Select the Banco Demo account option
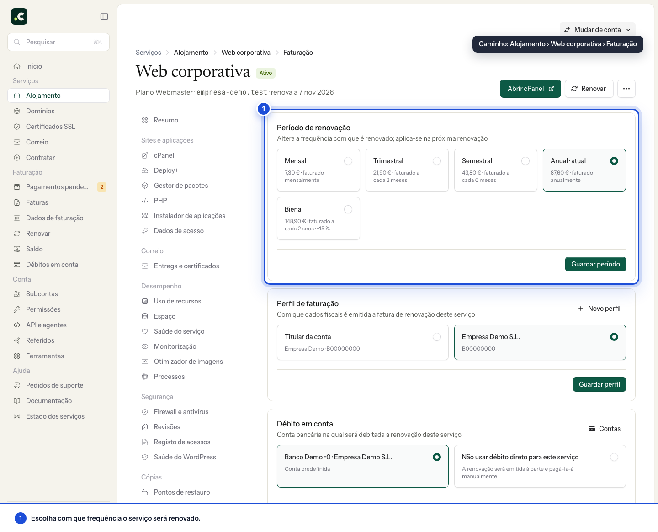 click(363, 466)
